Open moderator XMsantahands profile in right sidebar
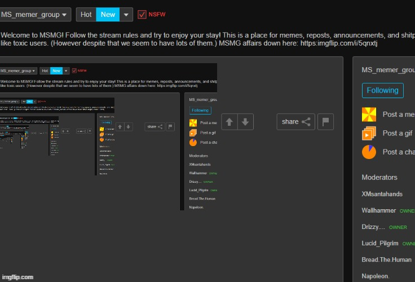Screen dimensions: 415x282 pos(382,194)
